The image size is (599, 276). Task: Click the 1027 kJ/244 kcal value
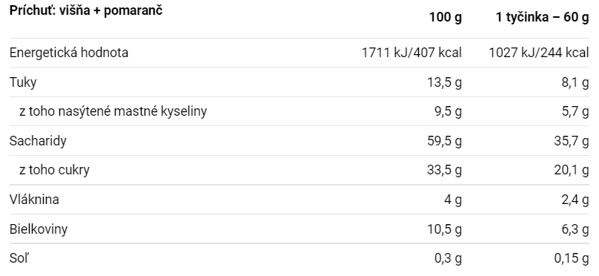pos(539,53)
